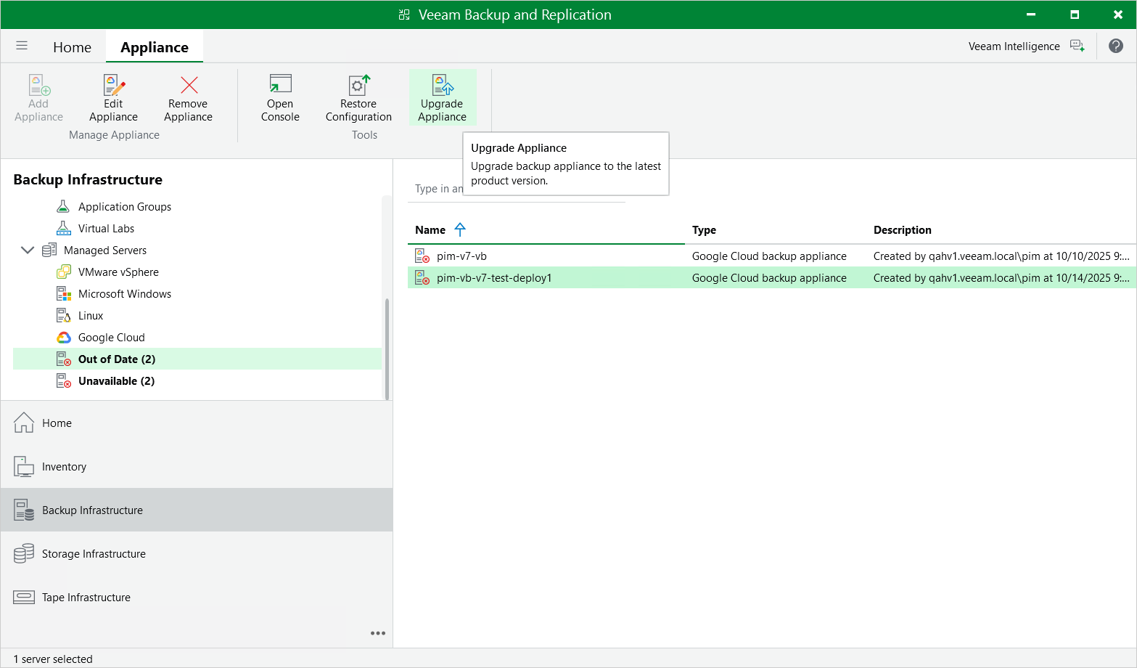Screen dimensions: 1137x668
Task: Click the Inventory view icon
Action: [x=24, y=466]
